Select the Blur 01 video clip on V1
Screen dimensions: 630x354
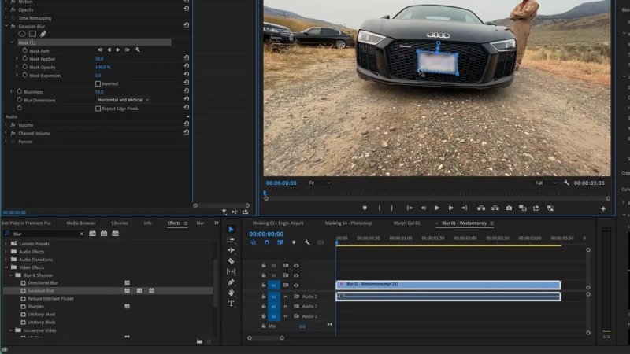pos(448,285)
